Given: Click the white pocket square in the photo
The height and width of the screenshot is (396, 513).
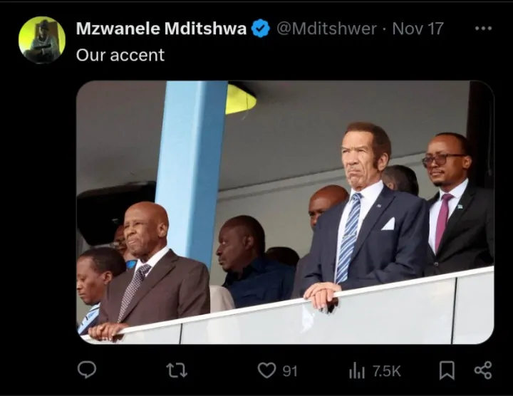Looking at the screenshot, I should (x=388, y=224).
